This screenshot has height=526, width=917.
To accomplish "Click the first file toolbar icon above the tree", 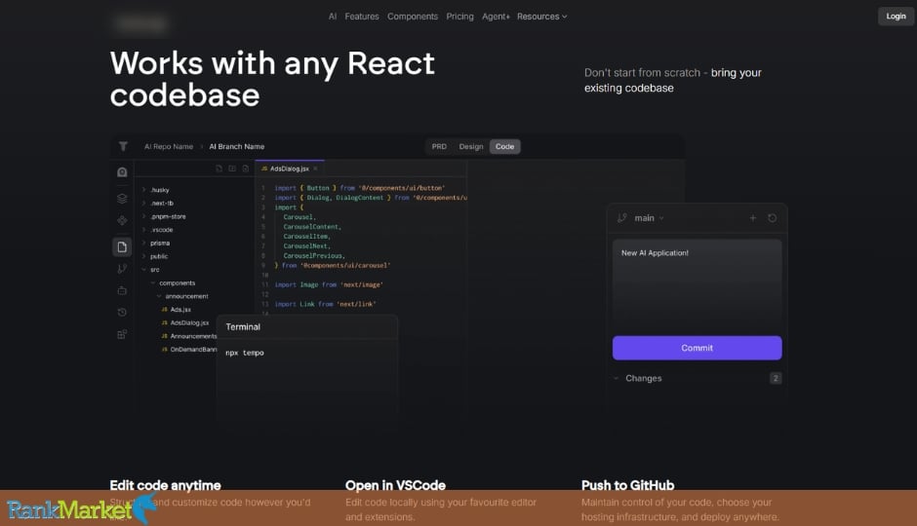I will (x=219, y=169).
